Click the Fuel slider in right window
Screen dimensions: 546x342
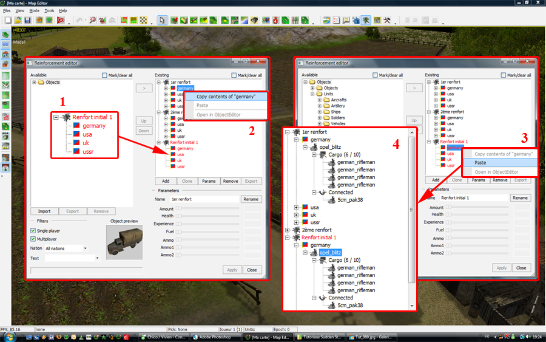click(x=477, y=230)
